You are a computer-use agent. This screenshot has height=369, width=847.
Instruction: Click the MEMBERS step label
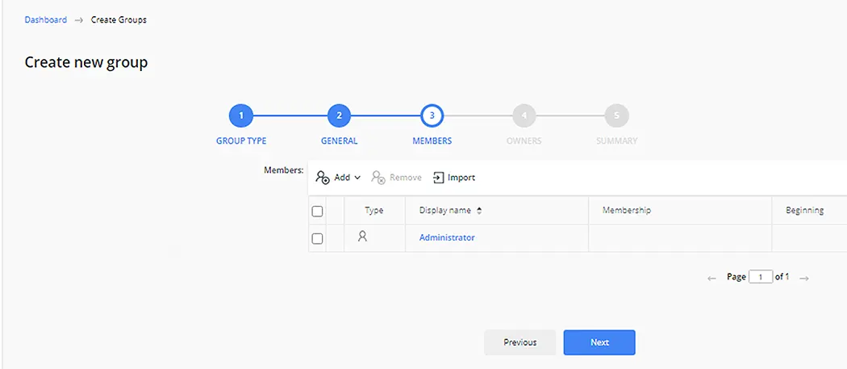pos(432,140)
